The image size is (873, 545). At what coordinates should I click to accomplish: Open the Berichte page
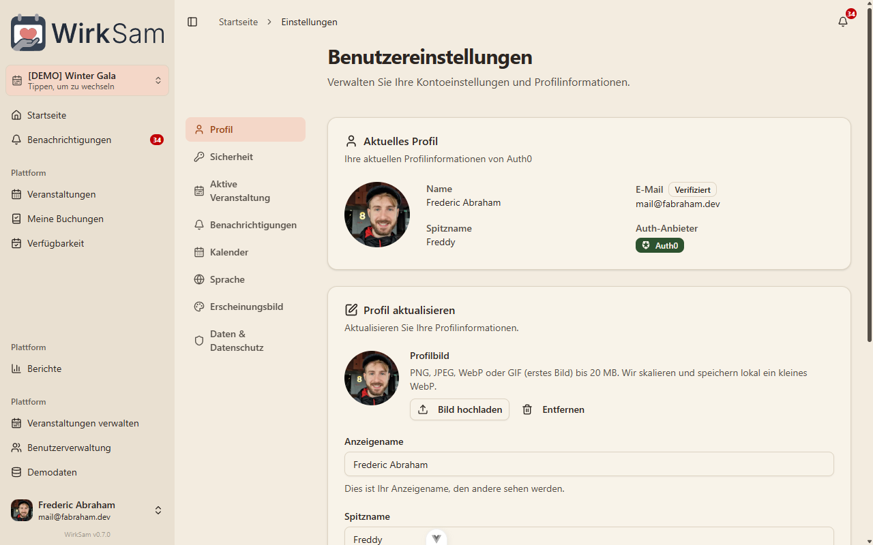pos(87,369)
